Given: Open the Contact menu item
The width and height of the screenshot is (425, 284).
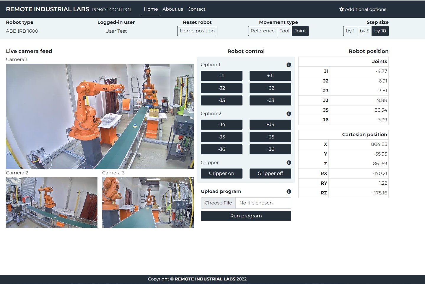Looking at the screenshot, I should coord(196,9).
